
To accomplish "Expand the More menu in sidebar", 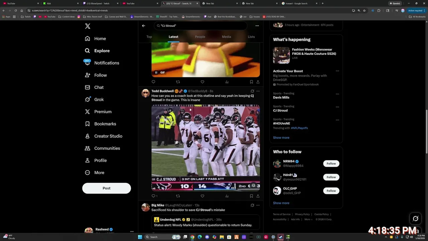I will click(x=95, y=173).
